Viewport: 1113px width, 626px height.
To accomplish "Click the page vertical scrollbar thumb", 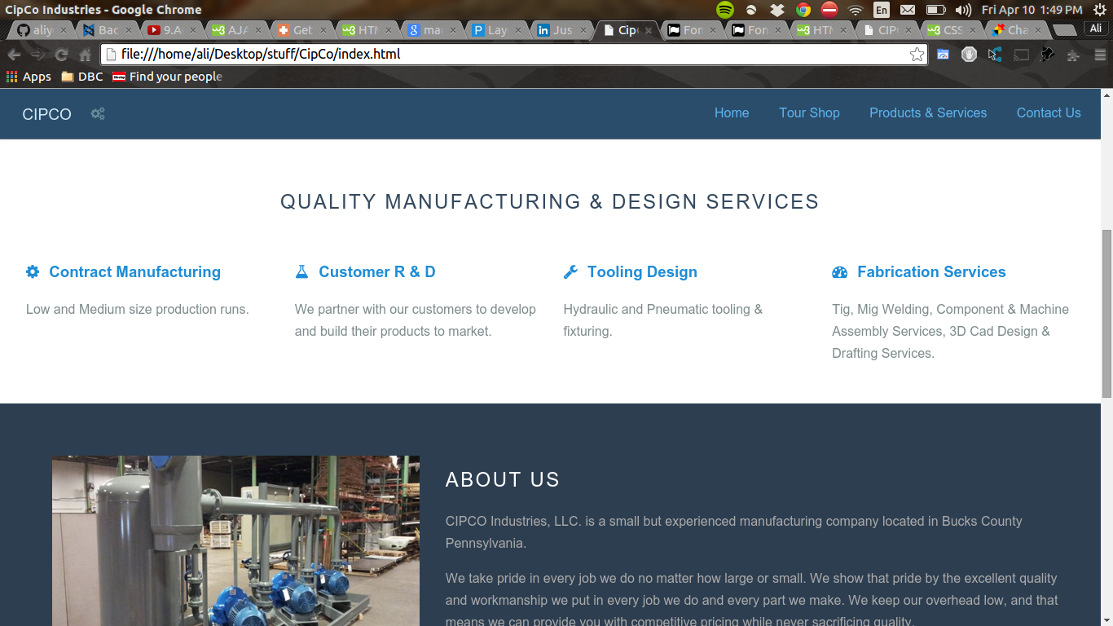I will 1106,313.
